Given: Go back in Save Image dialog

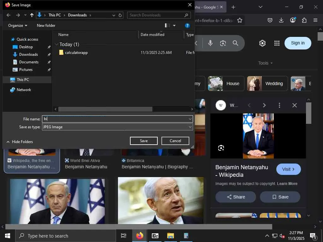Looking at the screenshot, I should (9, 15).
